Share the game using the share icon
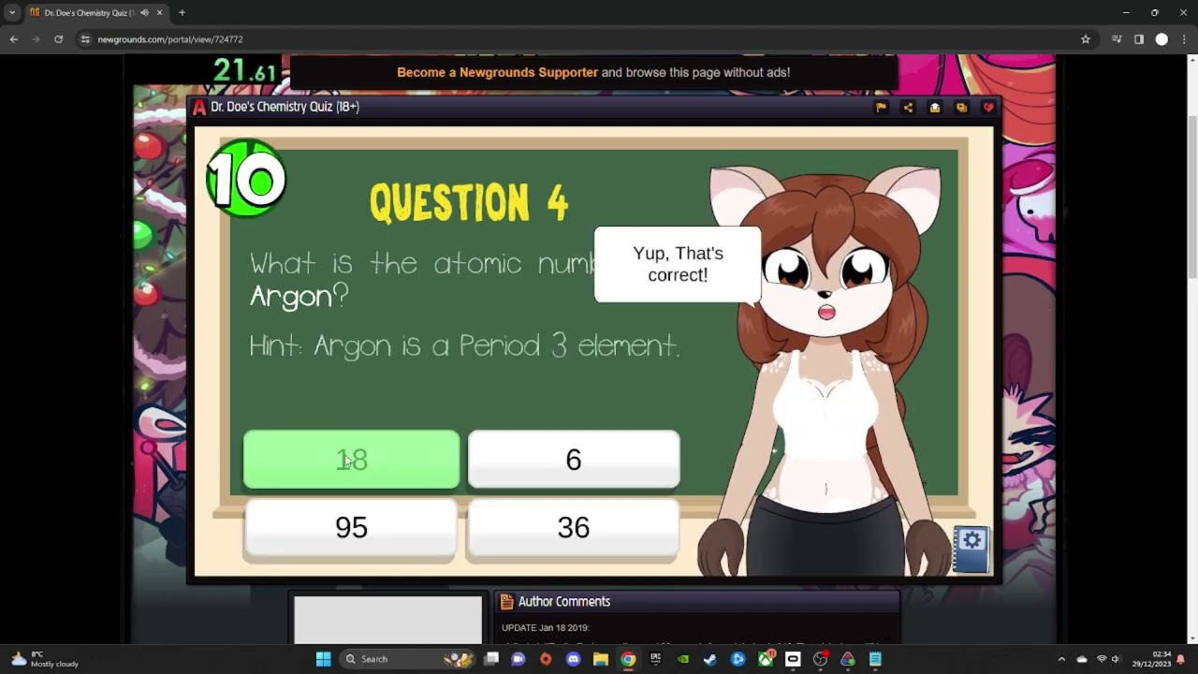Image resolution: width=1198 pixels, height=674 pixels. click(x=908, y=108)
